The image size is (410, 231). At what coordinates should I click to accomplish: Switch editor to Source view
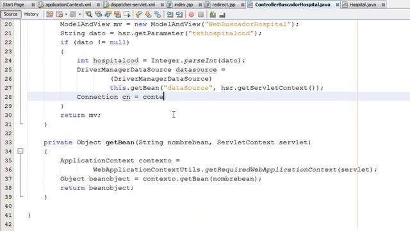point(11,14)
